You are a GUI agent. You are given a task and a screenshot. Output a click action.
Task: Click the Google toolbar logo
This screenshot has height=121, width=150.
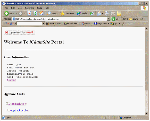(x=9, y=23)
